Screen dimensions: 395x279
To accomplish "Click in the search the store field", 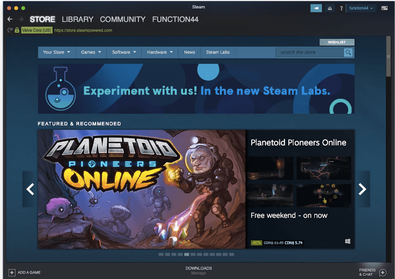I will [310, 53].
